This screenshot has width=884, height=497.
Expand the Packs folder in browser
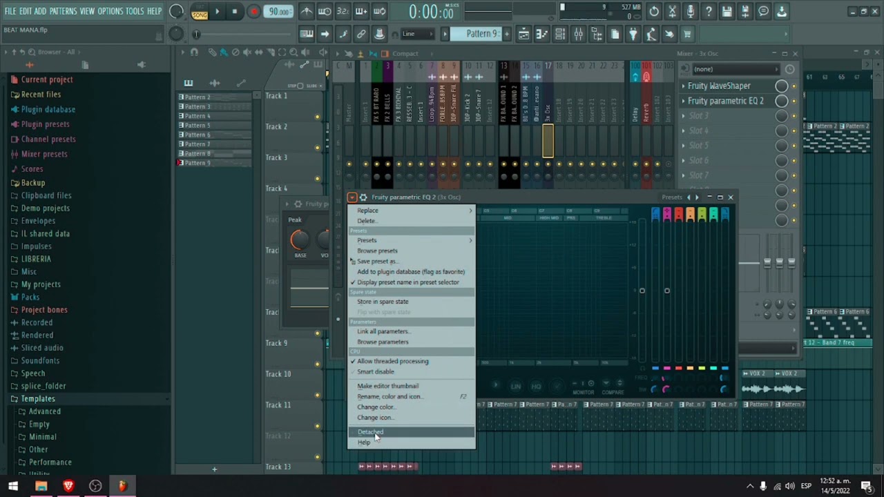click(x=30, y=297)
